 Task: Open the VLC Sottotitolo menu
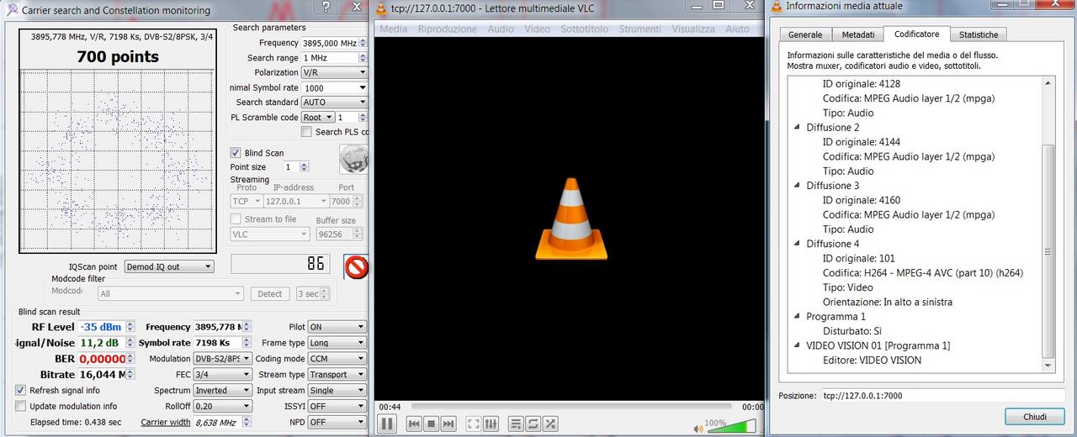pos(584,29)
